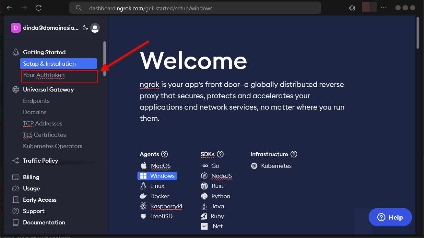Click the .NET logo icon
Viewport: 424px width, 238px height.
[x=204, y=226]
